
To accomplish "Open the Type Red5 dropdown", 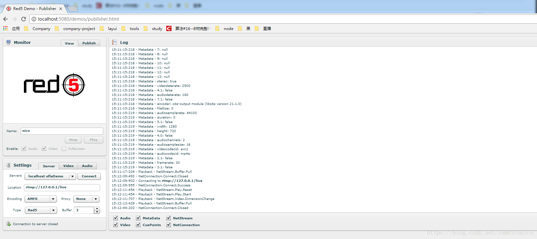I will [41, 210].
